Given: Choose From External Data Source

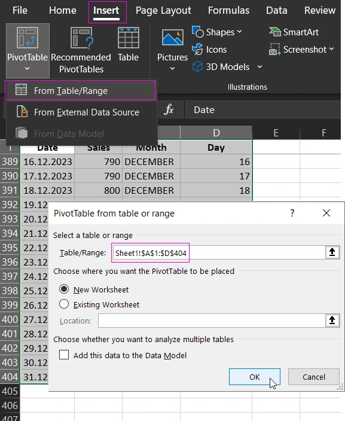Looking at the screenshot, I should click(81, 112).
